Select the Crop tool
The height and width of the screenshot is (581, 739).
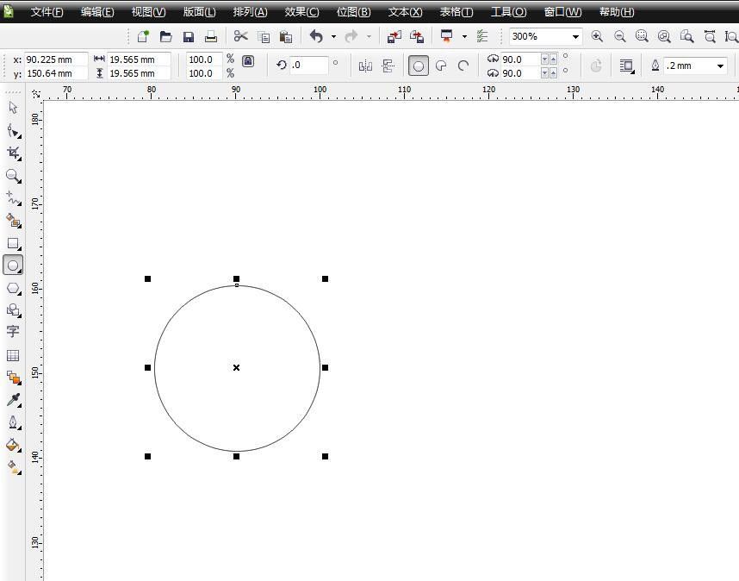(x=13, y=153)
